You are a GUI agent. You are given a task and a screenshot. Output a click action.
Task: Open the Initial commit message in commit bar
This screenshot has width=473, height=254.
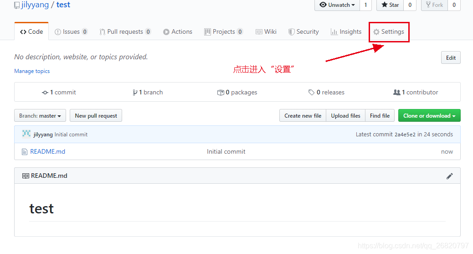(x=71, y=135)
